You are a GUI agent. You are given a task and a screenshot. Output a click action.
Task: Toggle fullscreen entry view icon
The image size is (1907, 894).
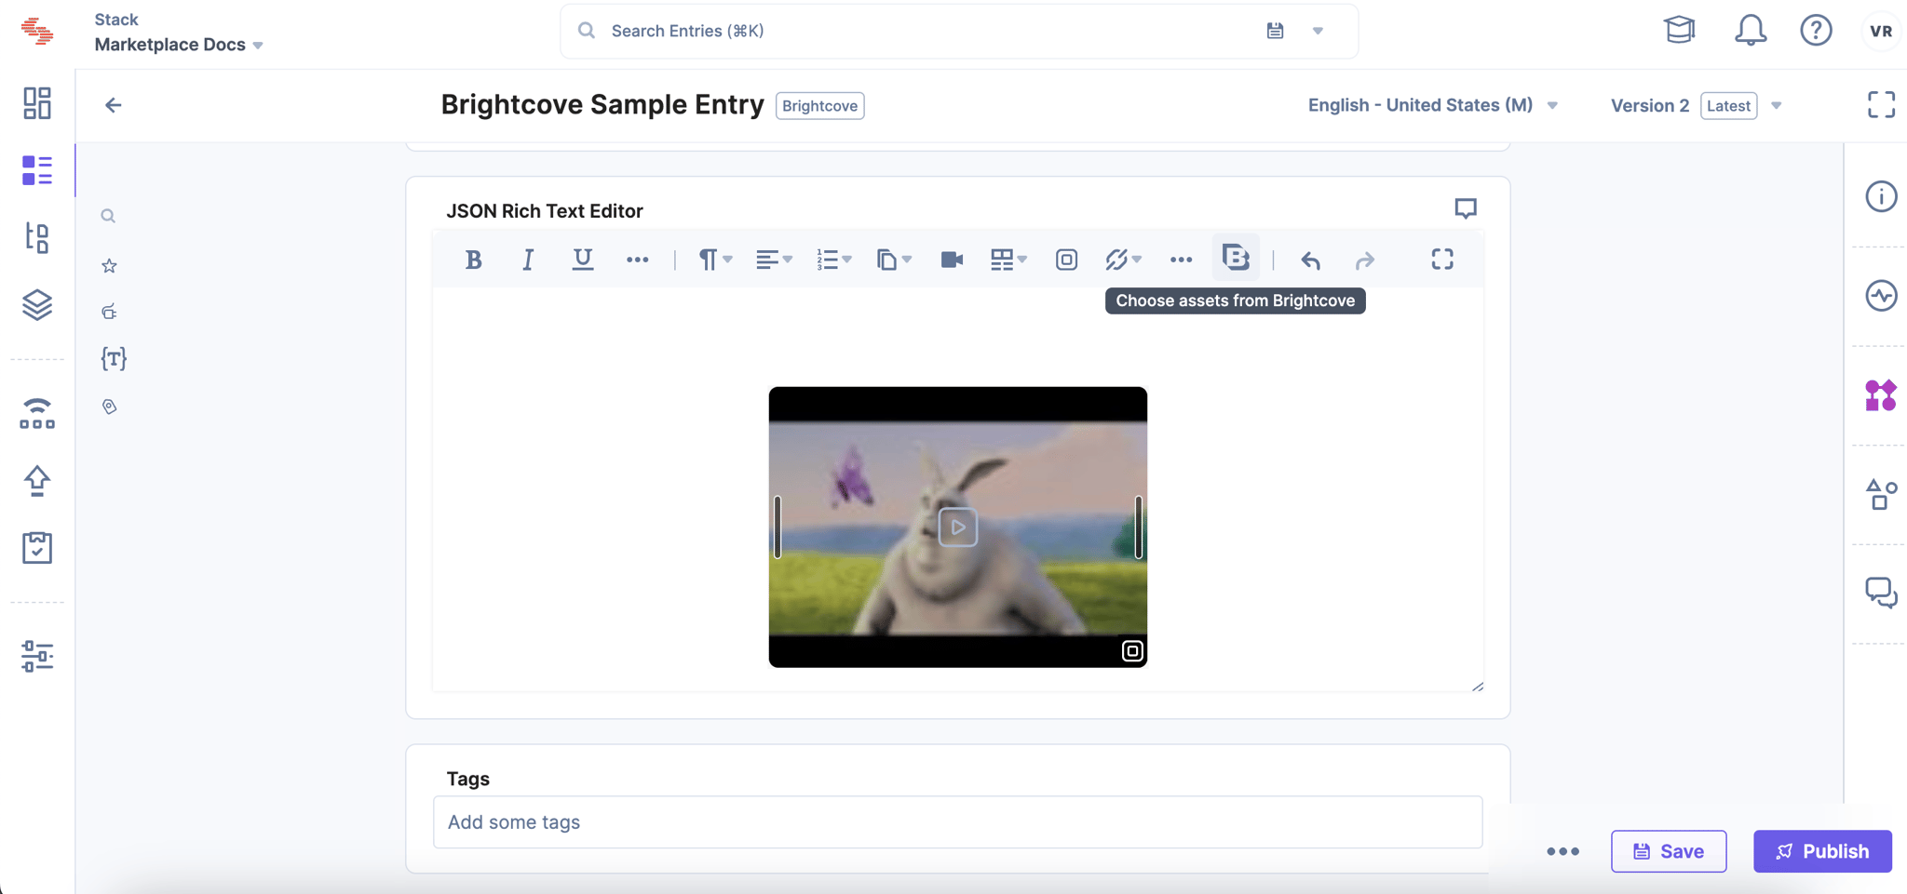click(x=1881, y=104)
